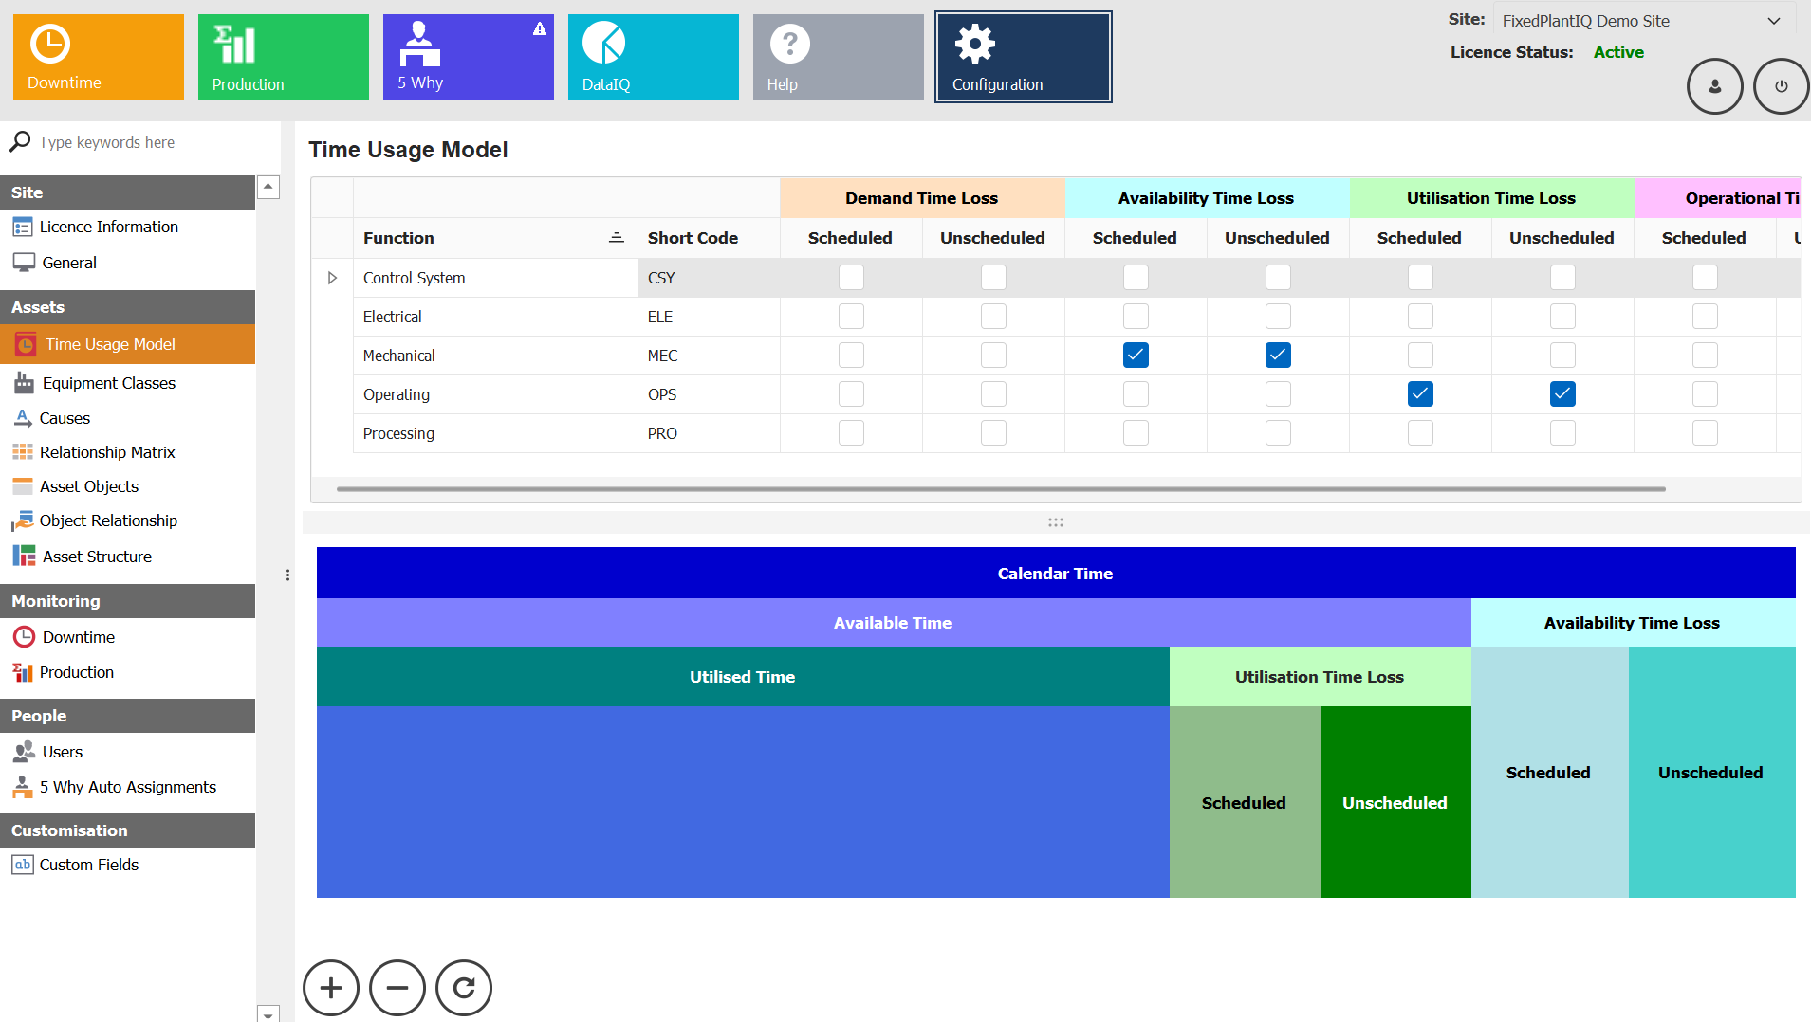Click the Causes sidebar icon

(x=23, y=418)
